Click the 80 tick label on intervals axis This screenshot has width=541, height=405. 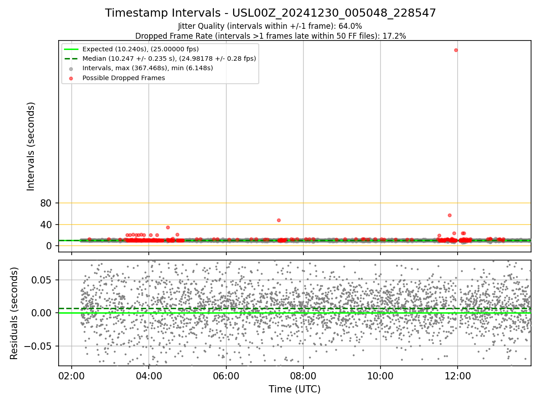coord(46,203)
